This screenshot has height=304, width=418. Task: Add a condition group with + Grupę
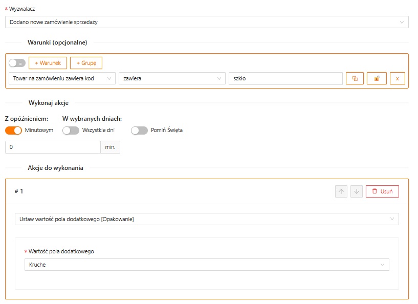click(x=86, y=63)
